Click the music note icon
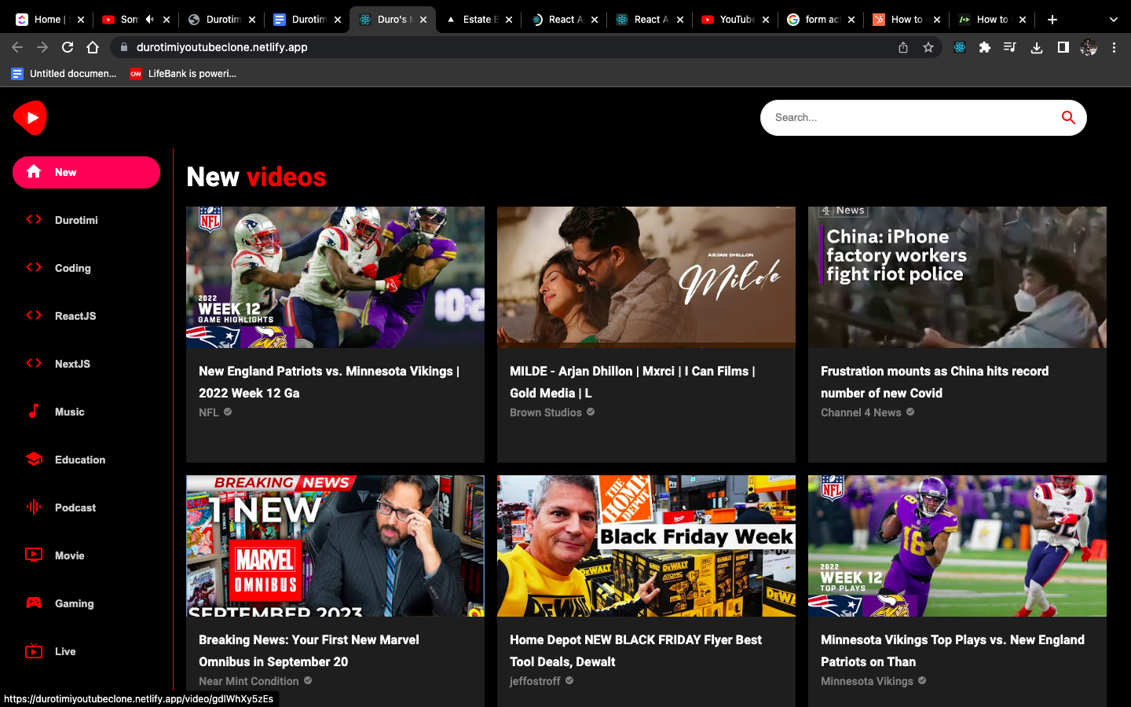This screenshot has width=1131, height=707. [34, 411]
